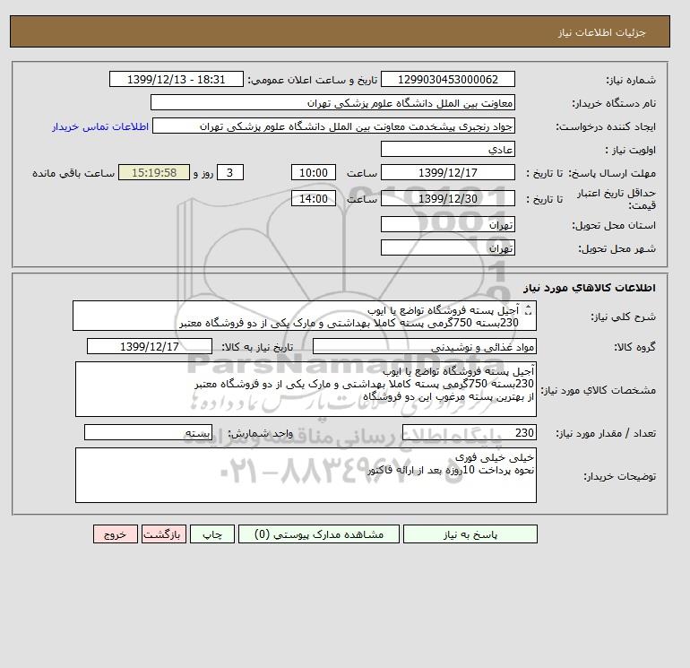Click the price validity date 1399/12/30
Image resolution: width=690 pixels, height=668 pixels.
[447, 198]
